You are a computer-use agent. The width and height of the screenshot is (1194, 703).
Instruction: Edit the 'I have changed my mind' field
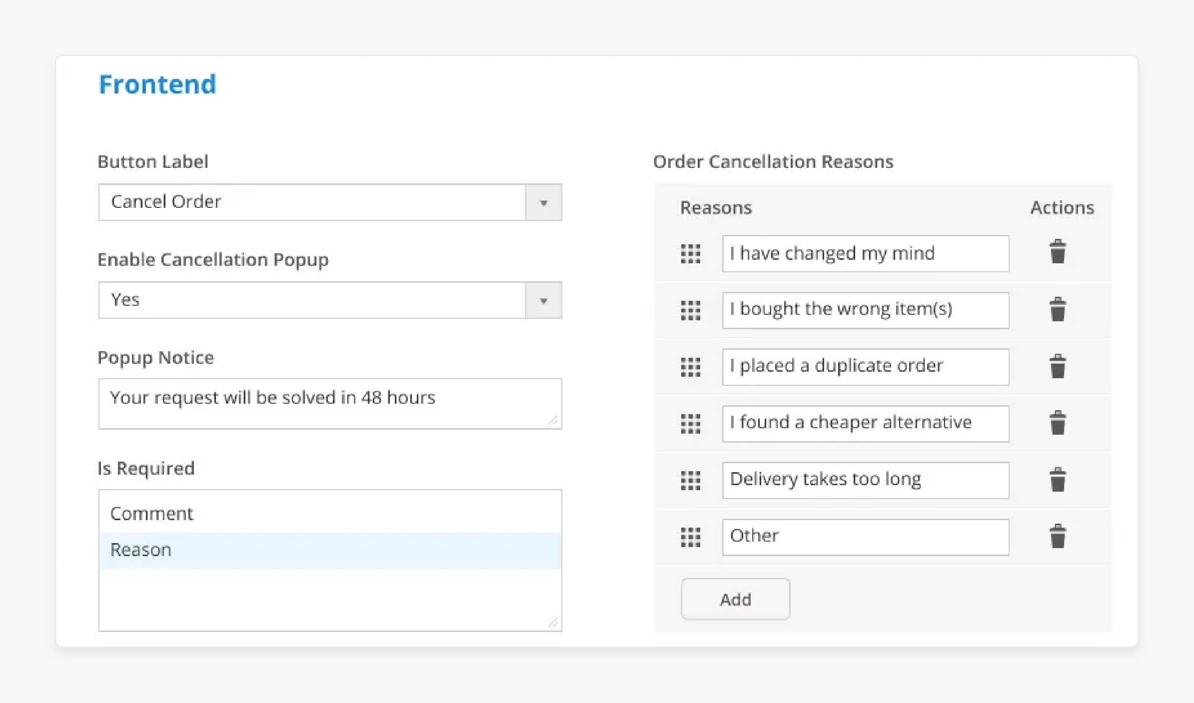866,254
